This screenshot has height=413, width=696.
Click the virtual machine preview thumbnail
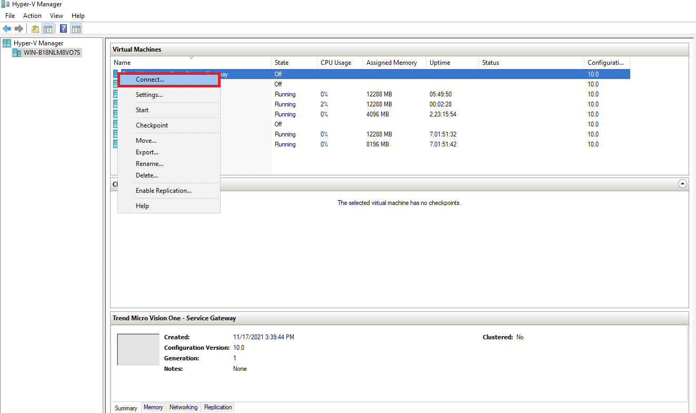click(138, 349)
